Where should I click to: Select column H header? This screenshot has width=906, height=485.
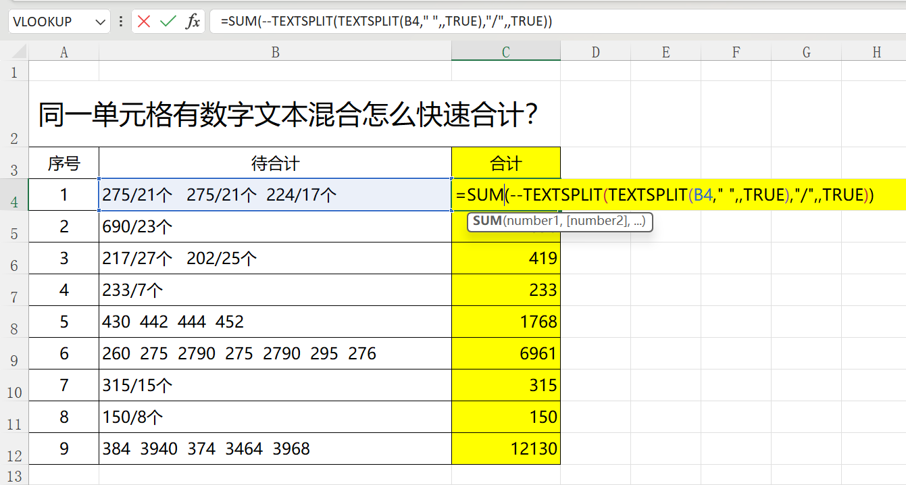(876, 52)
